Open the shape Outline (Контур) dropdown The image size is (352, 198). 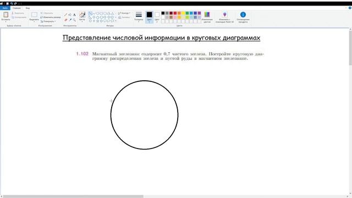[124, 13]
